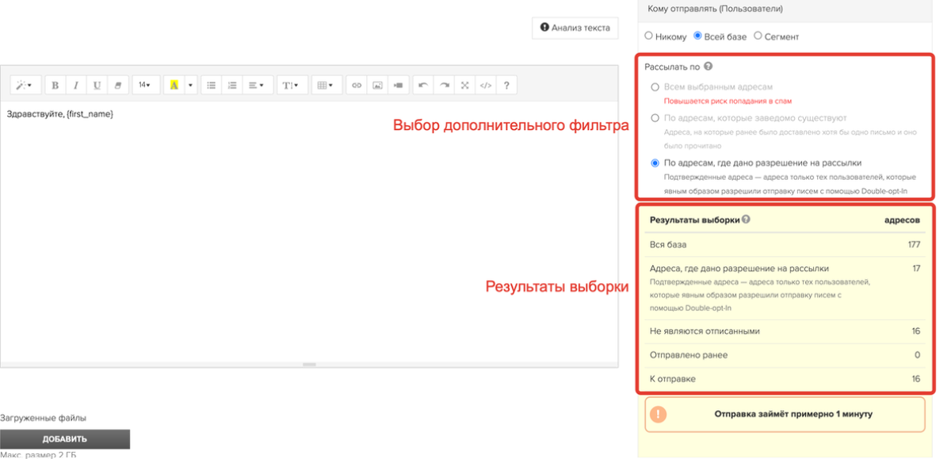Click the Анализ текста button

[575, 28]
